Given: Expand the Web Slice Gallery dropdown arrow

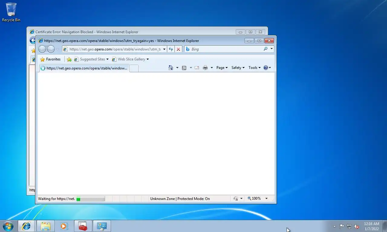Looking at the screenshot, I should [148, 59].
